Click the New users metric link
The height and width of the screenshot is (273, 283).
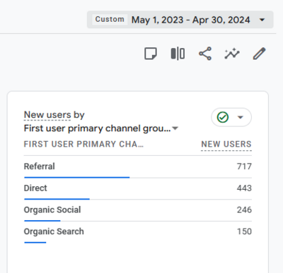pos(47,115)
